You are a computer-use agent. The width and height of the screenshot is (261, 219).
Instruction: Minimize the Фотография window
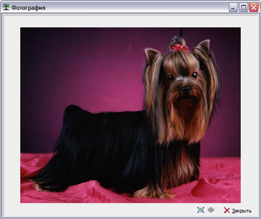[x=233, y=8]
